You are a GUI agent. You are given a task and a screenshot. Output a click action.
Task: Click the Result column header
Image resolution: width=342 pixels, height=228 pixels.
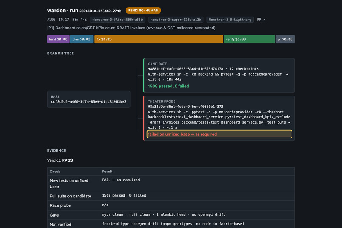point(107,172)
